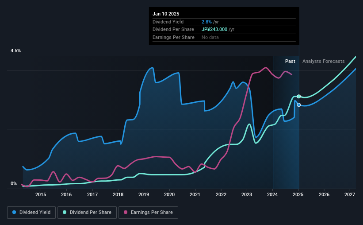Viewport: 363px width, 225px height.
Task: Toggle the Dividend Yield legend button
Action: click(31, 213)
